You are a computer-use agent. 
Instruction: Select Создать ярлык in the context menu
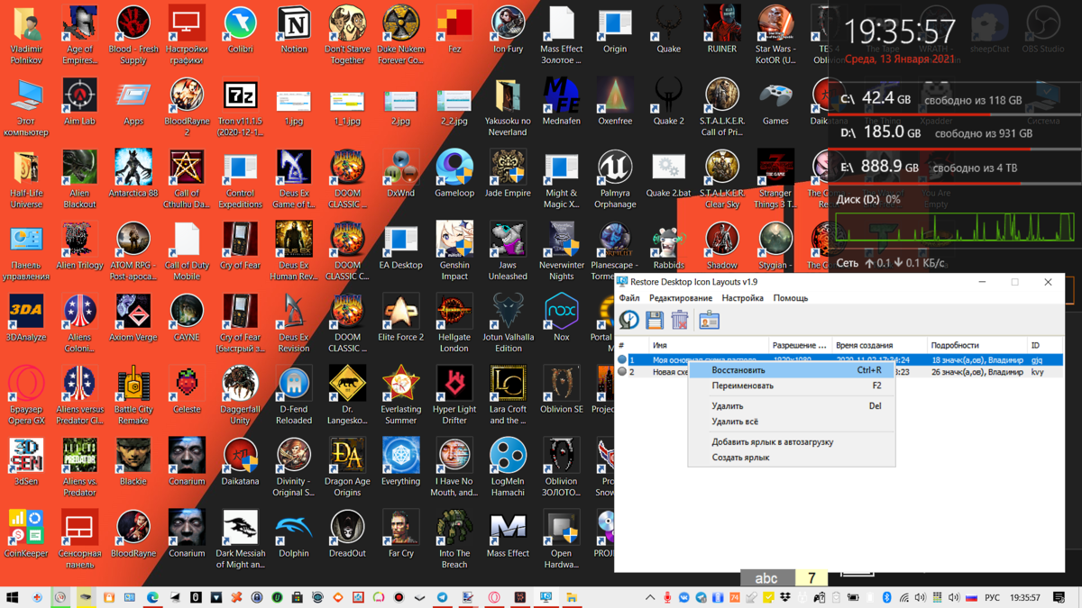(792, 458)
